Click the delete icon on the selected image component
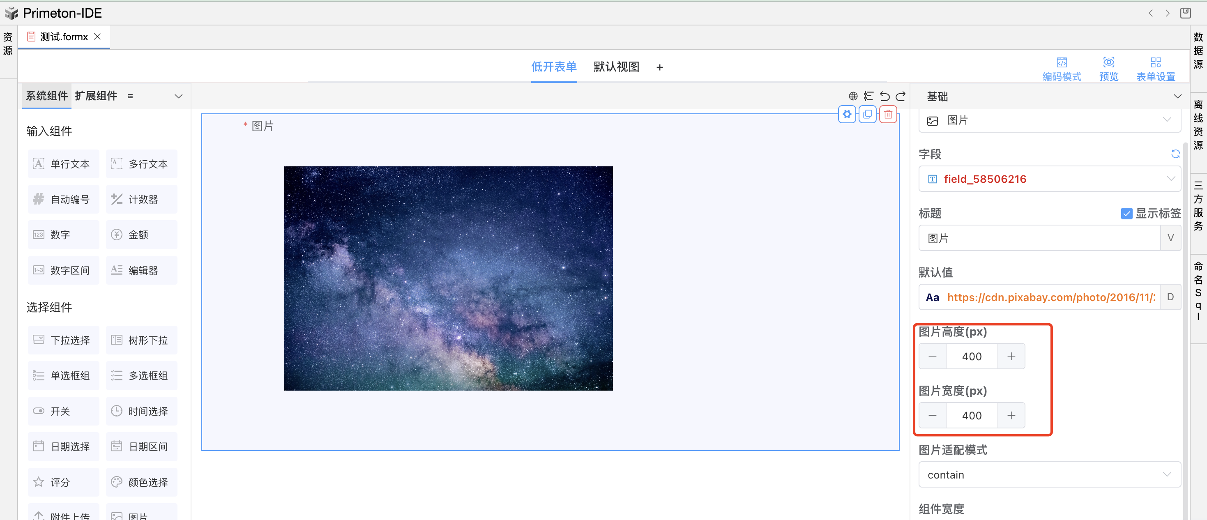The height and width of the screenshot is (520, 1207). pos(888,114)
